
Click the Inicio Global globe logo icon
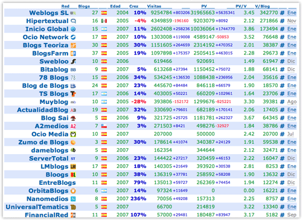(73, 29)
